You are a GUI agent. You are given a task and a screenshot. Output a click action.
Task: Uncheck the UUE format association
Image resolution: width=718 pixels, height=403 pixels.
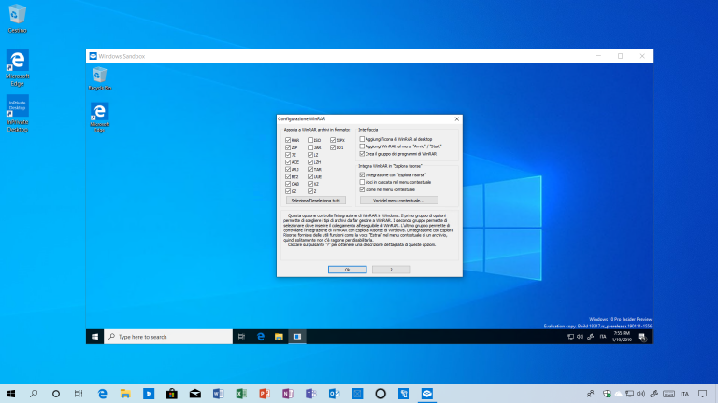tap(310, 176)
